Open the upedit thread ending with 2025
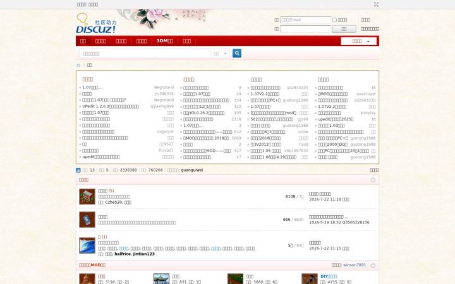This screenshot has height=284, width=455. (336, 119)
